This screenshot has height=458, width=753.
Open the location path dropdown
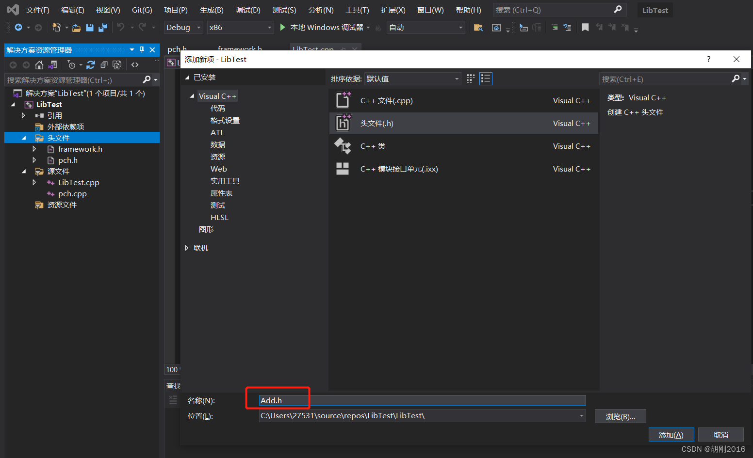click(x=581, y=416)
